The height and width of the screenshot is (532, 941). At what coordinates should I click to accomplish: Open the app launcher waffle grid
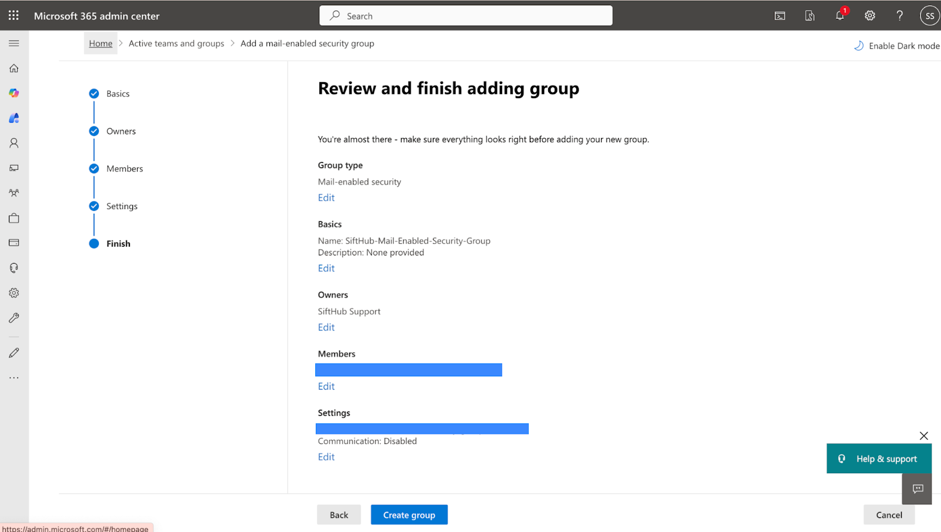(14, 16)
